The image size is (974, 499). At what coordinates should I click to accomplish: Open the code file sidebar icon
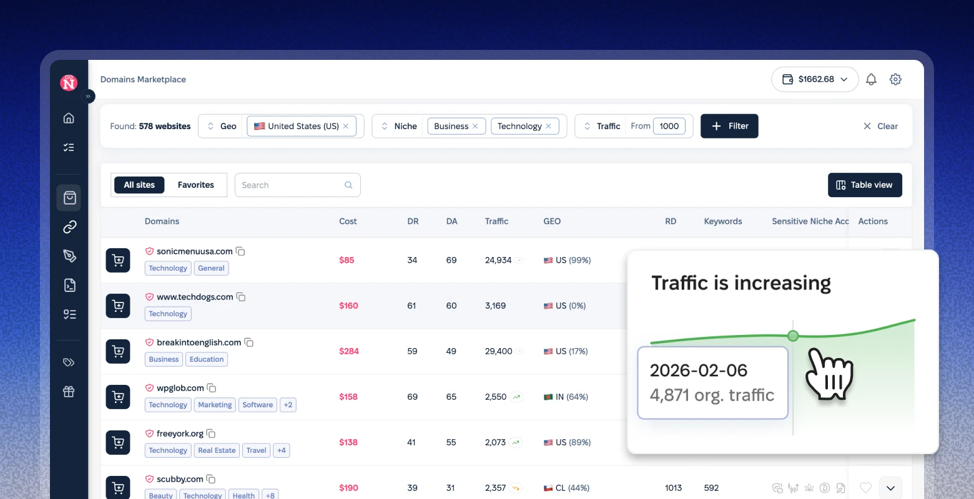[x=69, y=286]
